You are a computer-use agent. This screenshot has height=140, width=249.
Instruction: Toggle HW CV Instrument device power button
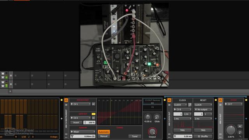pyautogui.click(x=66, y=100)
